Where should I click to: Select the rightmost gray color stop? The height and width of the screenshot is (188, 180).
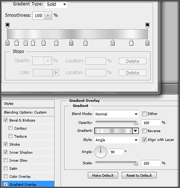(147, 42)
